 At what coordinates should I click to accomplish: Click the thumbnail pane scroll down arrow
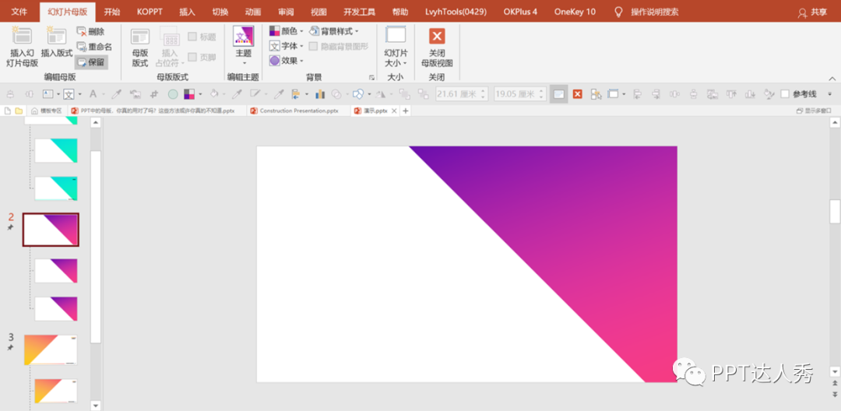point(96,405)
